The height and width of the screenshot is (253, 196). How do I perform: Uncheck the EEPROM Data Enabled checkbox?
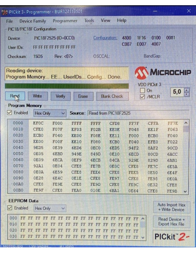[x=10, y=208]
